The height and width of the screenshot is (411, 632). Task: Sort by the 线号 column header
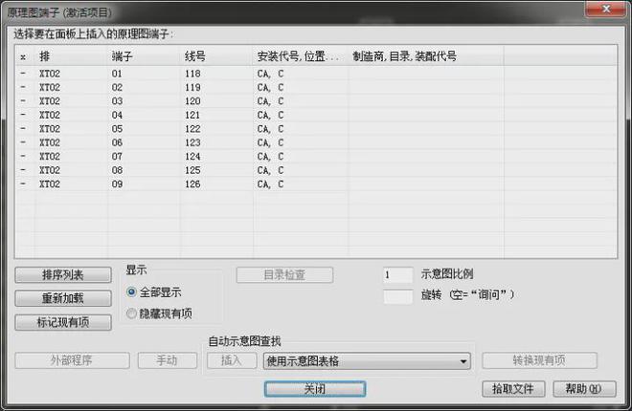click(216, 56)
